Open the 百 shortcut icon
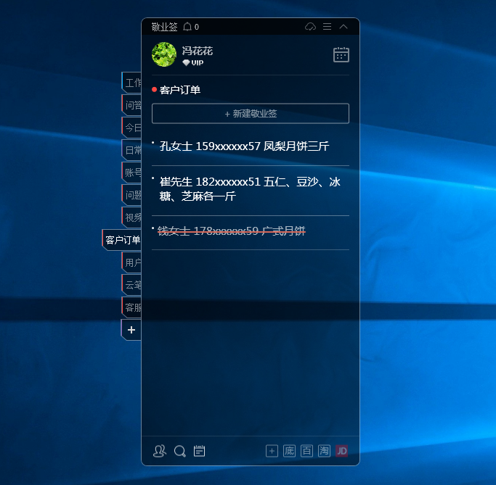The image size is (496, 485). [x=306, y=451]
